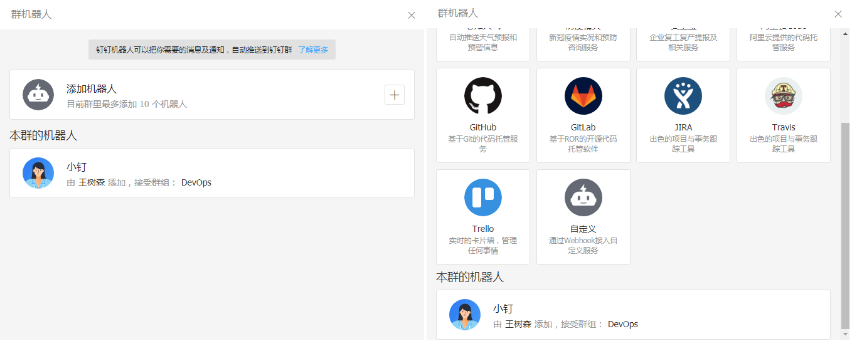Viewport: 852px width, 341px height.
Task: Click 本群的机器人 heading in right panel
Action: [470, 277]
